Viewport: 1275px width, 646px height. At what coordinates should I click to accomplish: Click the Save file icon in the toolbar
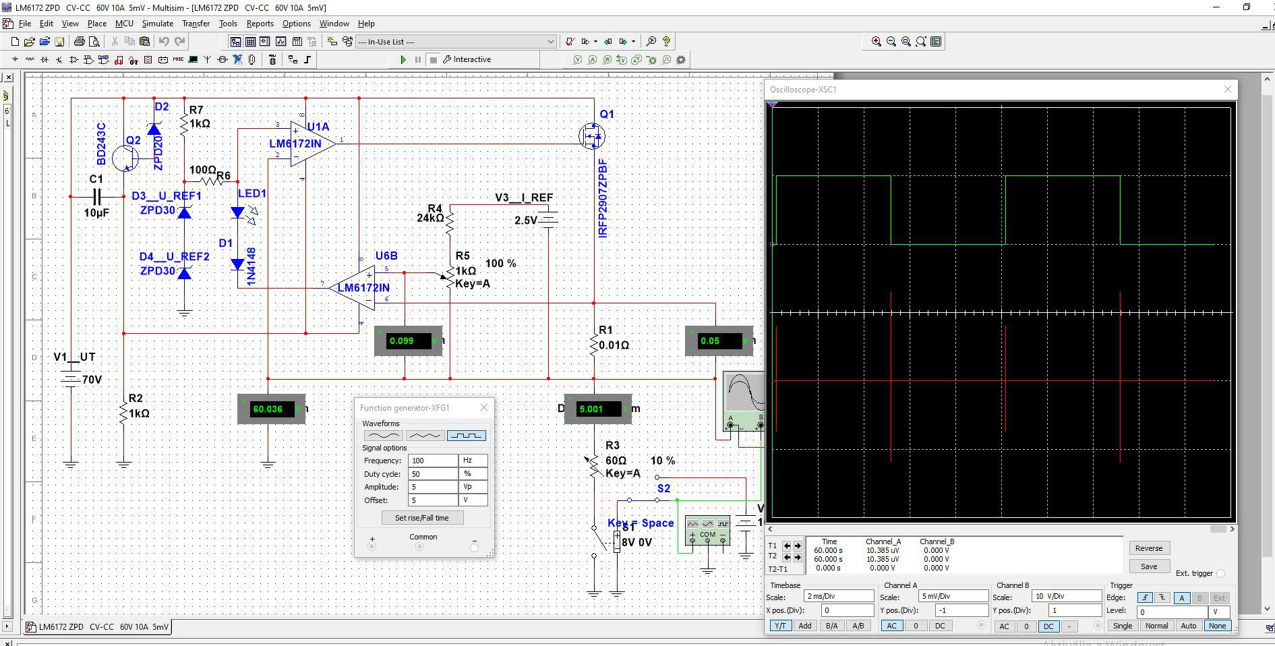coord(59,42)
